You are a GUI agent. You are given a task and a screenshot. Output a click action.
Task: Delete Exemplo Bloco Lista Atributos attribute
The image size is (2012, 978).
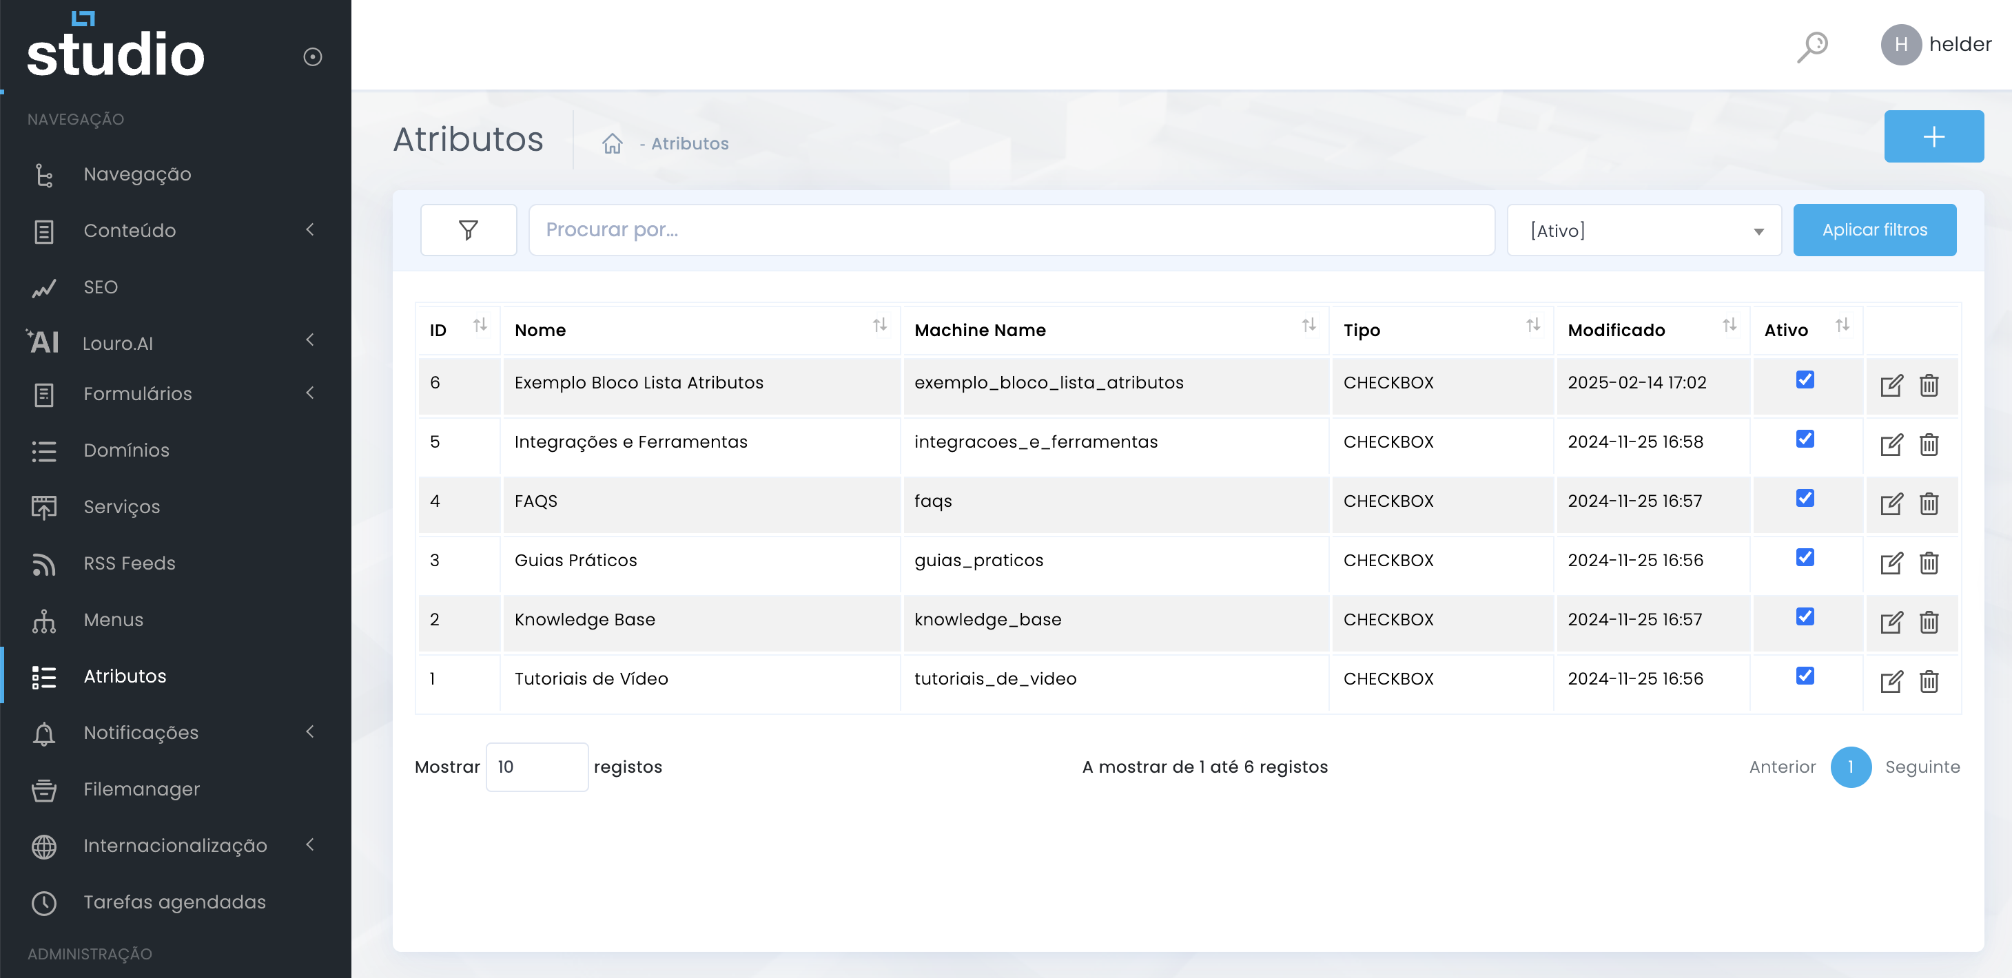pyautogui.click(x=1929, y=386)
